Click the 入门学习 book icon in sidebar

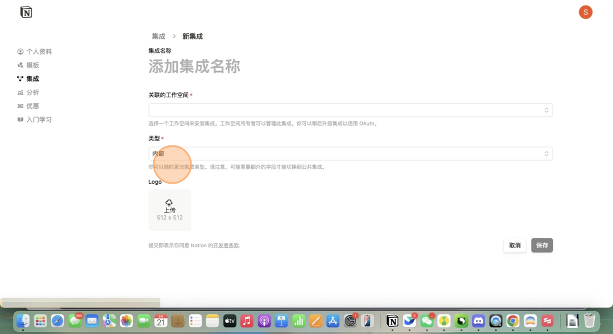pos(20,120)
